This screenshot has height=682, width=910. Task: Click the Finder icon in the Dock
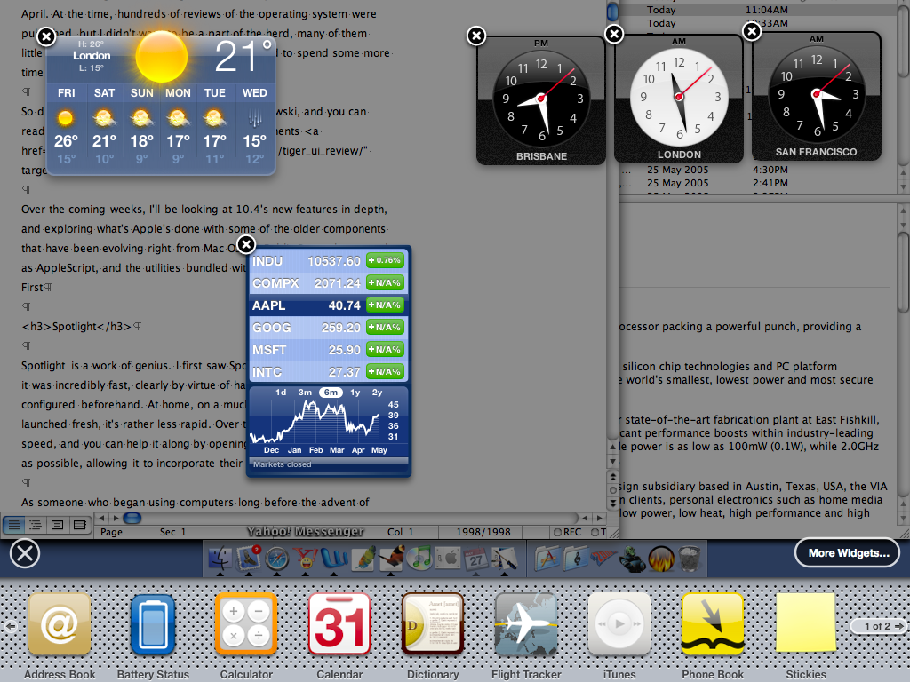220,559
